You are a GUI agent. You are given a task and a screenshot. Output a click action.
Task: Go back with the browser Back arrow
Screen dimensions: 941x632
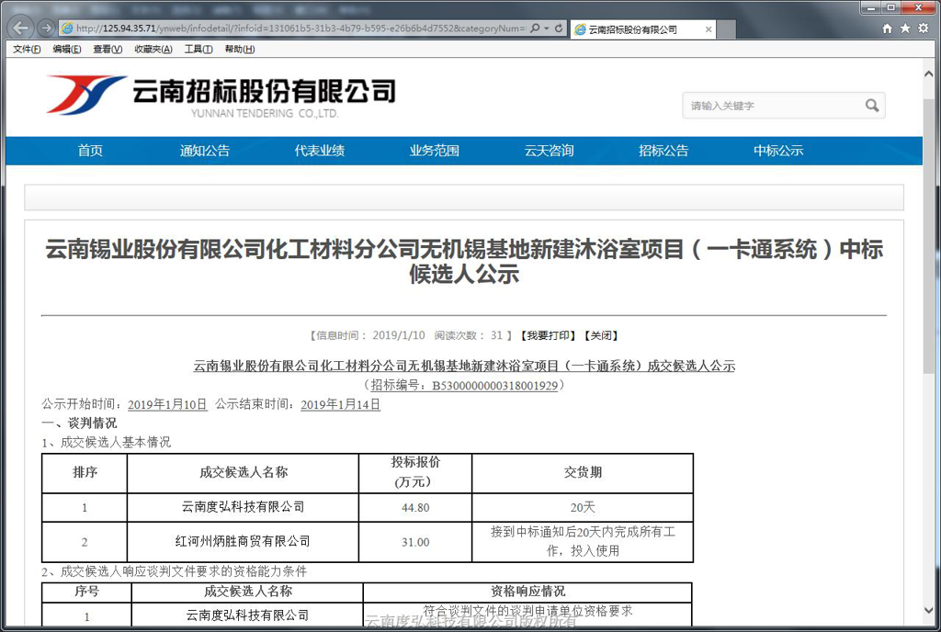(21, 28)
